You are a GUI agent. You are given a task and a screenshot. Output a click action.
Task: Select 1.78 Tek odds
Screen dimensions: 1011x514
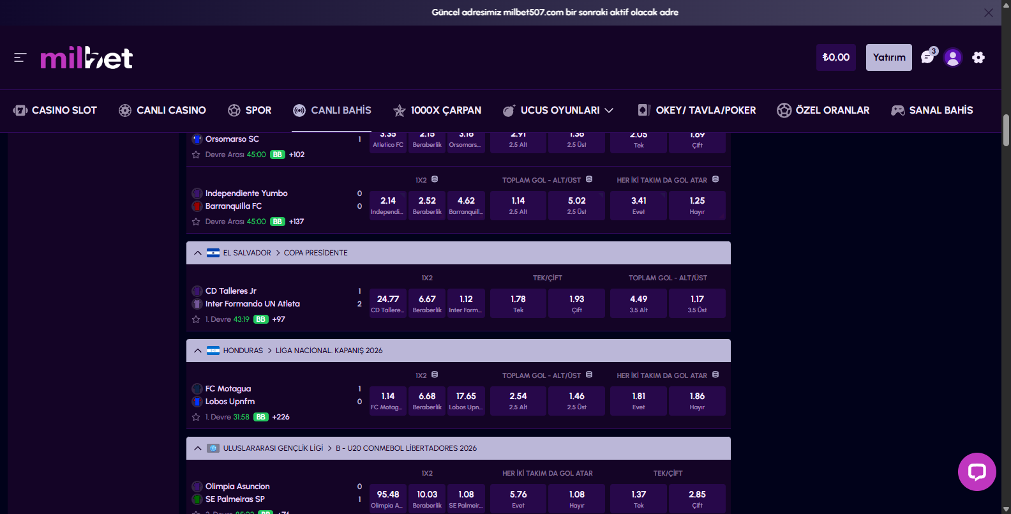pyautogui.click(x=518, y=303)
